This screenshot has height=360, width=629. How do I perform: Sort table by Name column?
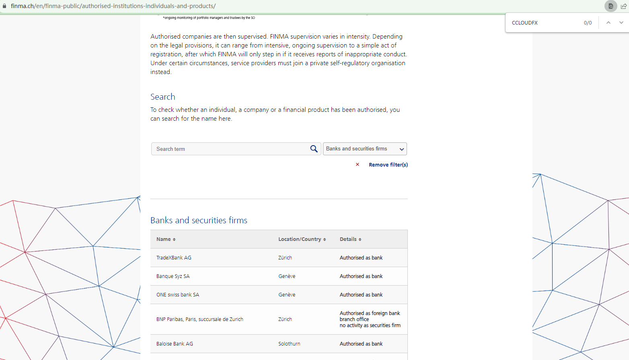click(166, 239)
